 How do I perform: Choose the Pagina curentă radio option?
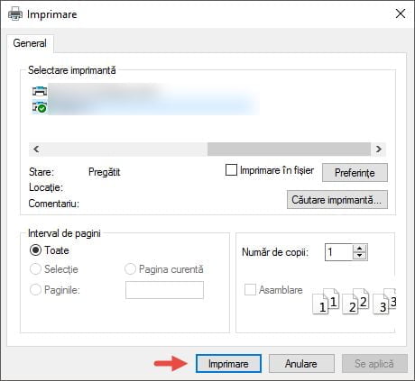(x=130, y=269)
